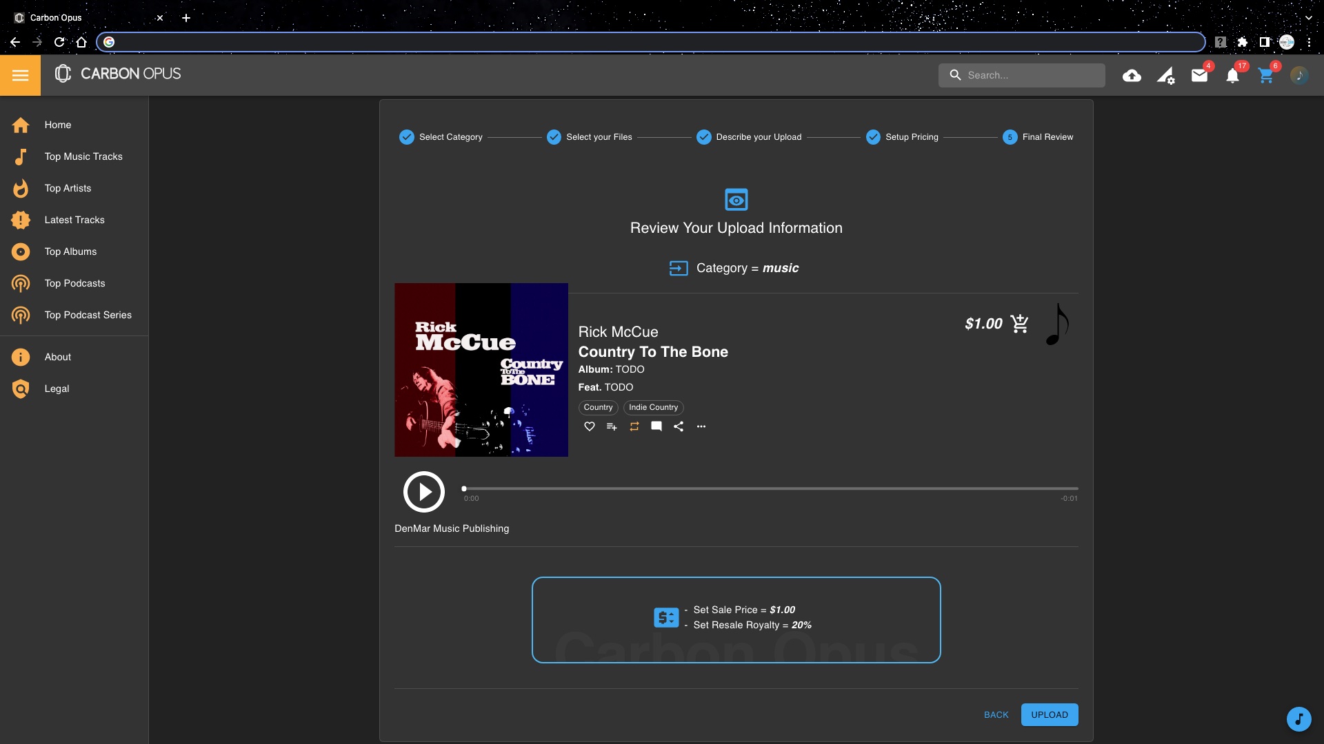Open browser tabs dropdown chevron
Image resolution: width=1324 pixels, height=744 pixels.
(1308, 18)
